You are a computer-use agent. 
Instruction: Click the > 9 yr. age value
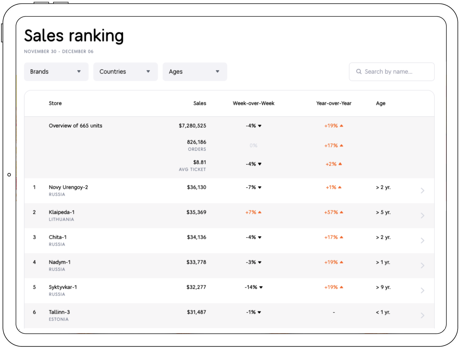[x=383, y=287]
